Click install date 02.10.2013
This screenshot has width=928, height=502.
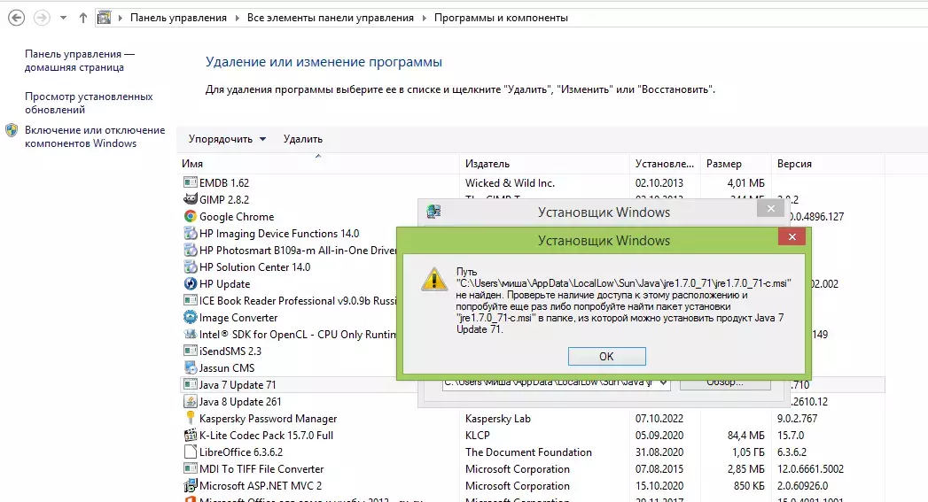pos(659,183)
